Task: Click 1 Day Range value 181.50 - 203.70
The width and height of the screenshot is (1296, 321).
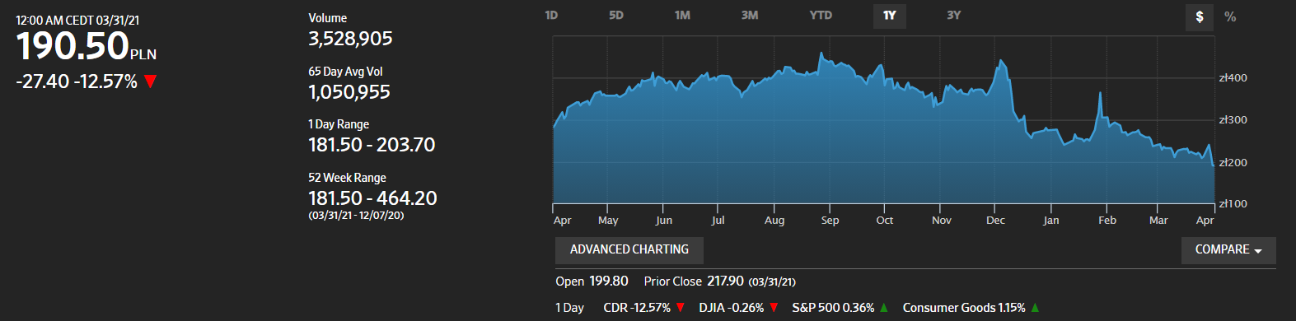Action: tap(372, 145)
